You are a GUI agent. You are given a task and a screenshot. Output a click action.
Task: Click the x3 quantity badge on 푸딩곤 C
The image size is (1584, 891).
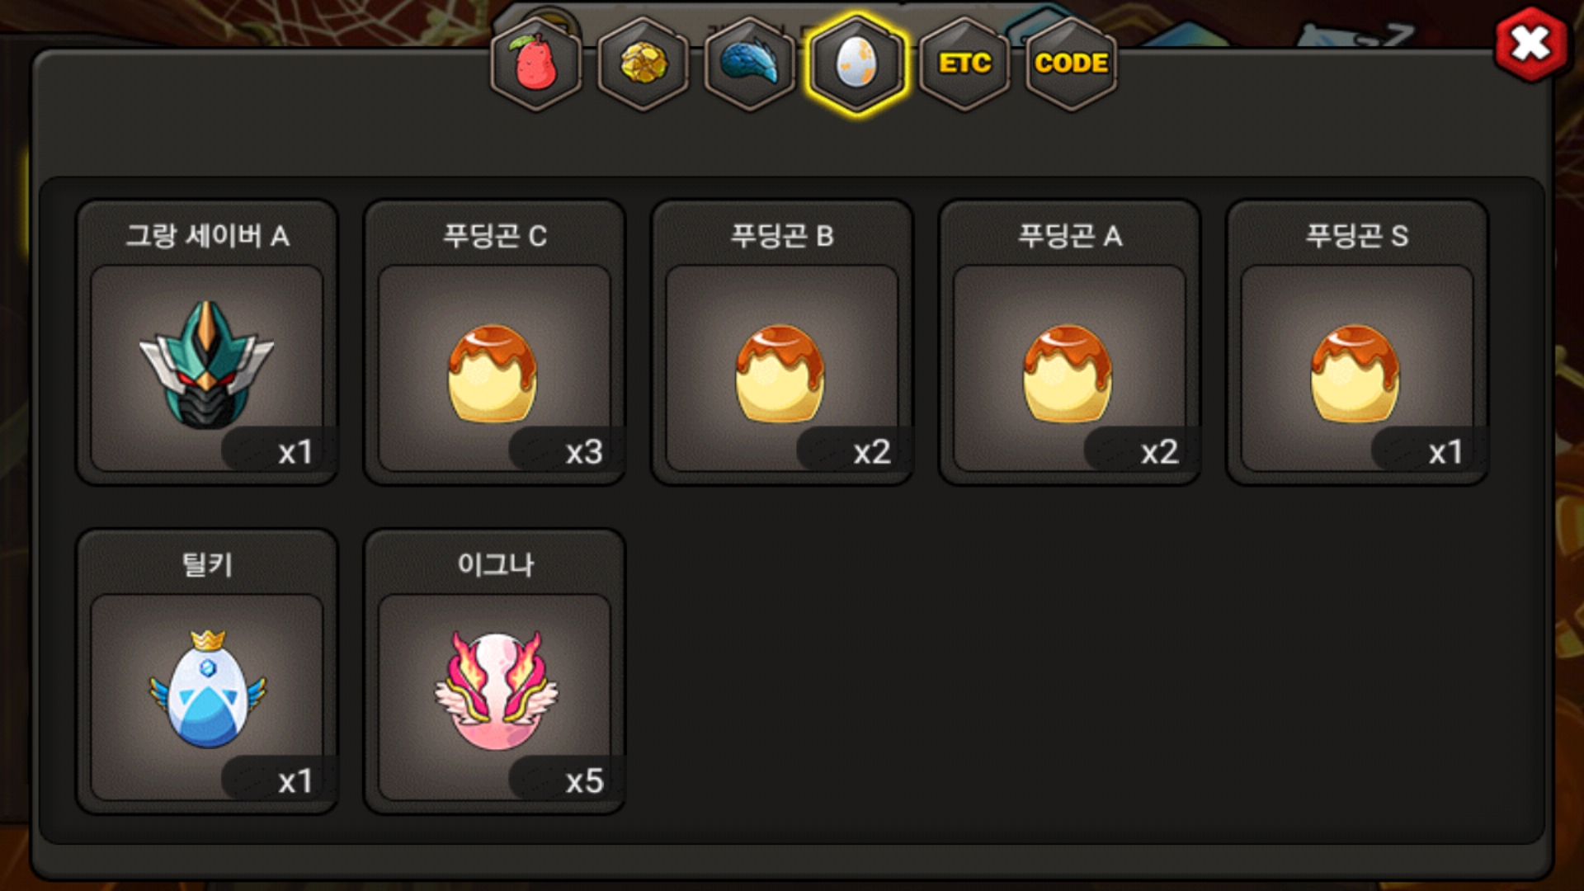[584, 451]
